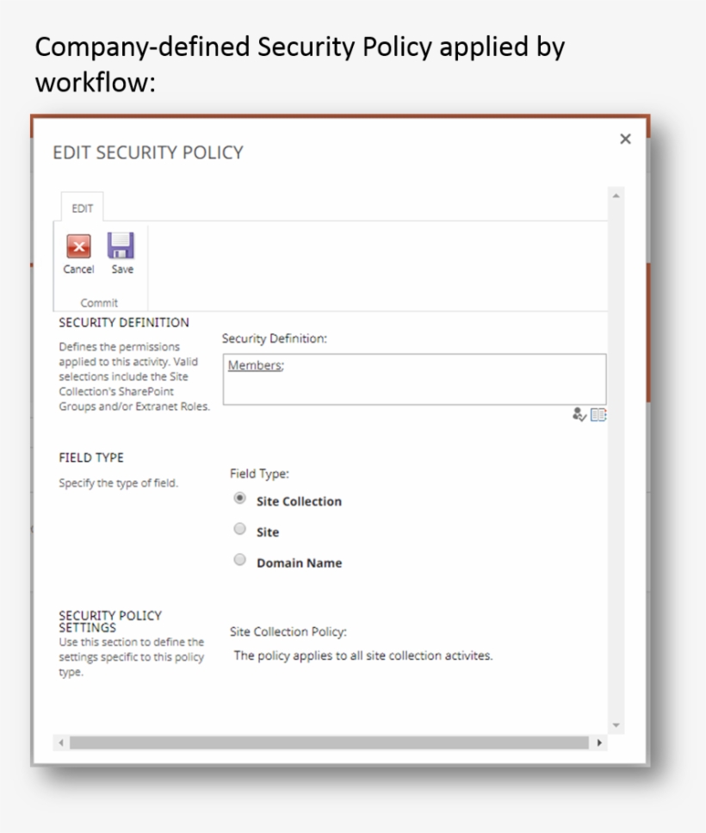Screen dimensions: 706x833
Task: Click the scroll down arrow on right scrollbar
Action: tap(615, 724)
